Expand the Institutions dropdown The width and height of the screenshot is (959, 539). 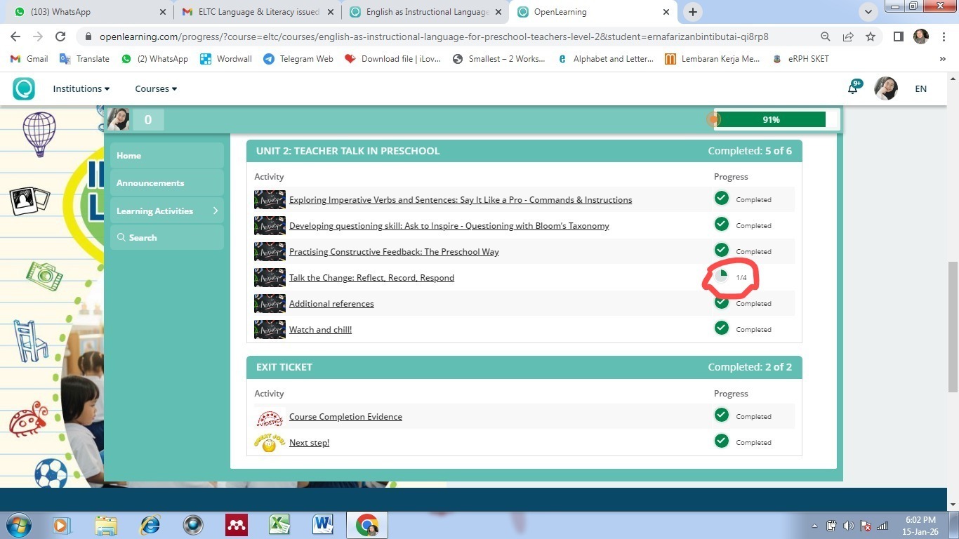point(81,88)
